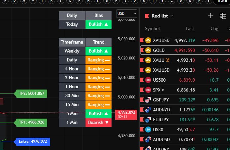Image resolution: width=230 pixels, height=150 pixels.
Task: Open the USD currency dropdown
Action: 127,14
